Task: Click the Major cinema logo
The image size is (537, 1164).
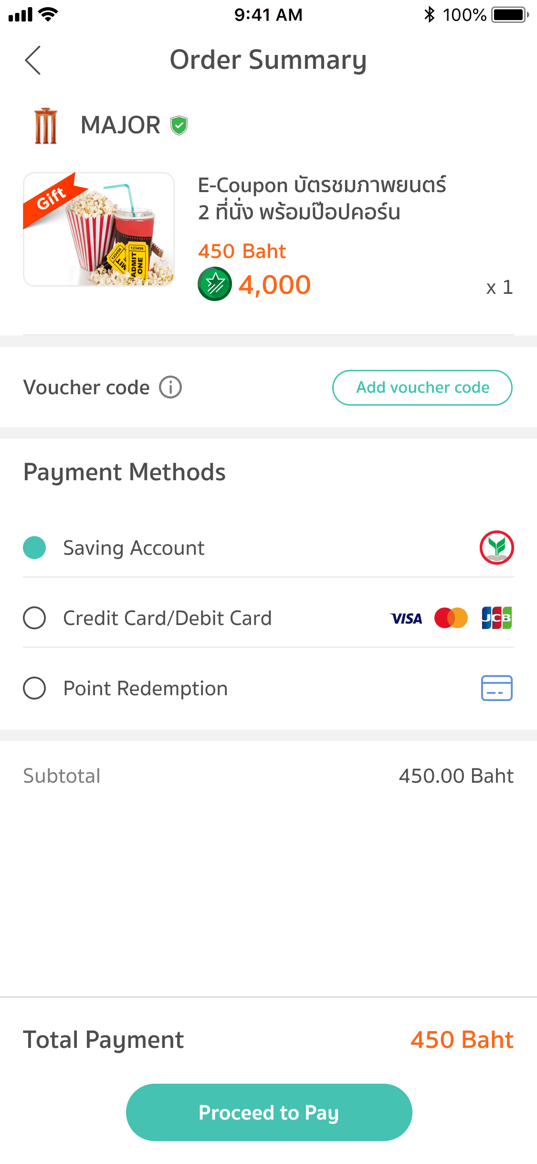Action: pos(46,126)
